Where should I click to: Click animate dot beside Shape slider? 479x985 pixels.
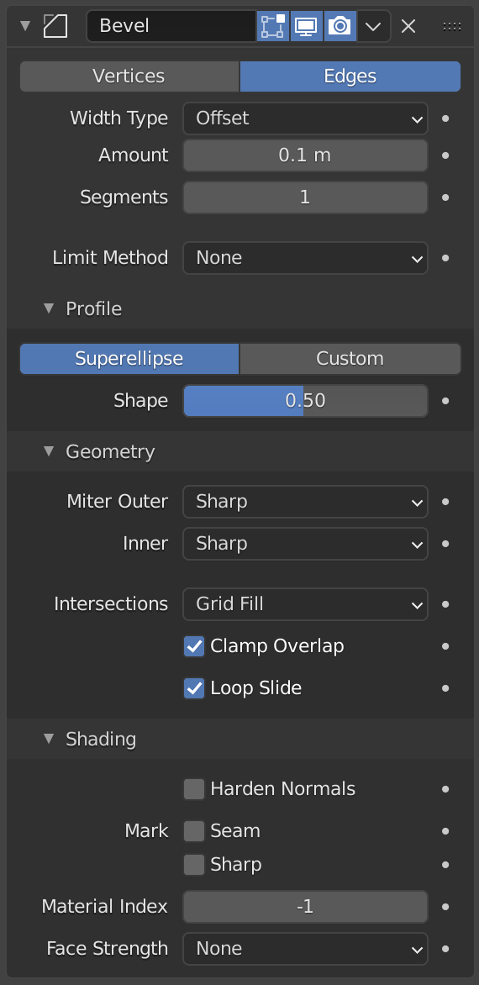[x=445, y=401]
